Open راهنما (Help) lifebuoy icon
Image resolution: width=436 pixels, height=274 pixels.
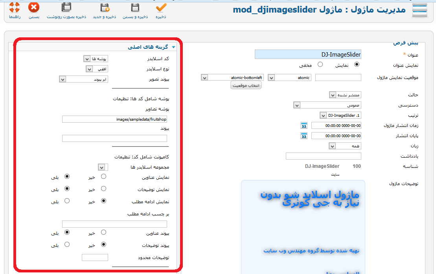15,8
